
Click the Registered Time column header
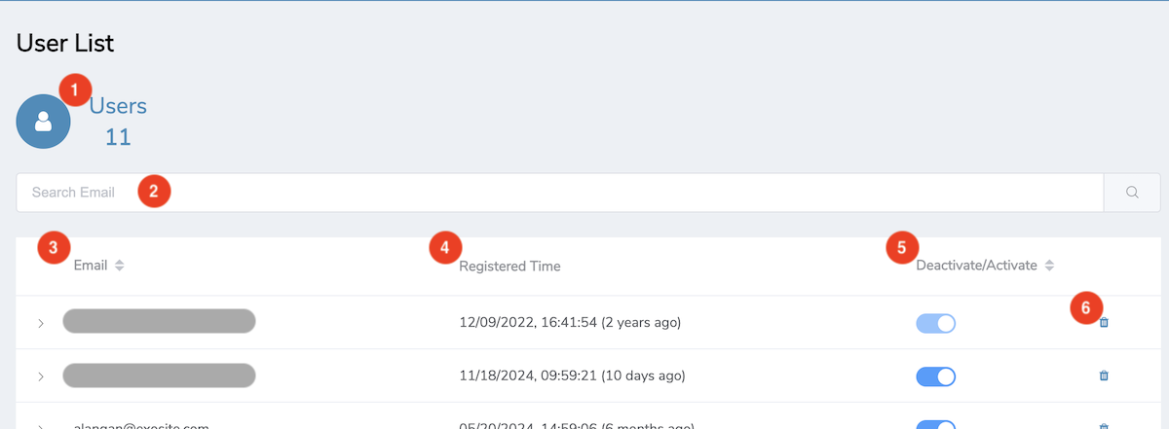pyautogui.click(x=509, y=266)
